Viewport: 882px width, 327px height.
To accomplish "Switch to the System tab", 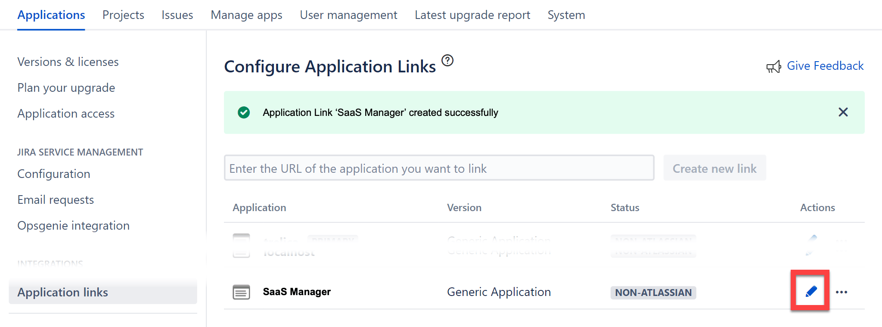I will (x=566, y=15).
